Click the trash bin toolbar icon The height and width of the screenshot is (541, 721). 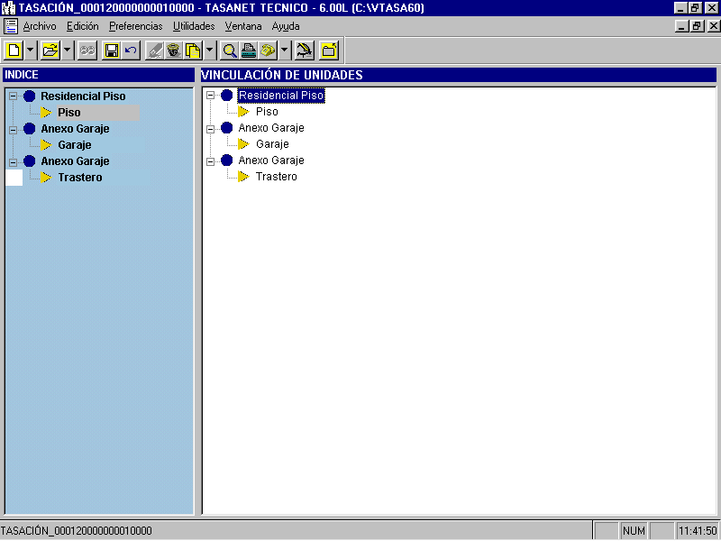pyautogui.click(x=173, y=50)
